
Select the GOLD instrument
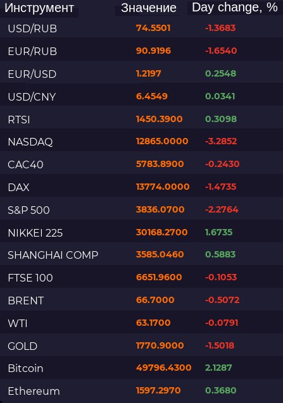click(23, 346)
